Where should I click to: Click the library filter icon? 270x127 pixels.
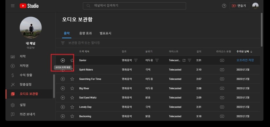point(63,43)
